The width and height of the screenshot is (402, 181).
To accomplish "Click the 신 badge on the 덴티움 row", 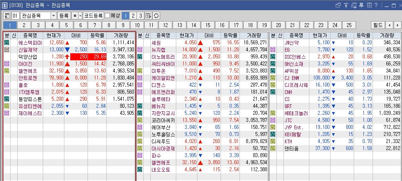I will tap(273, 148).
